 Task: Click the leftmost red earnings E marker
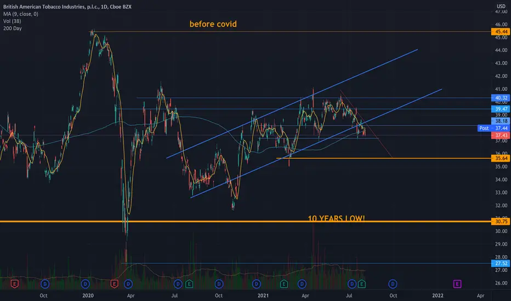[14, 284]
